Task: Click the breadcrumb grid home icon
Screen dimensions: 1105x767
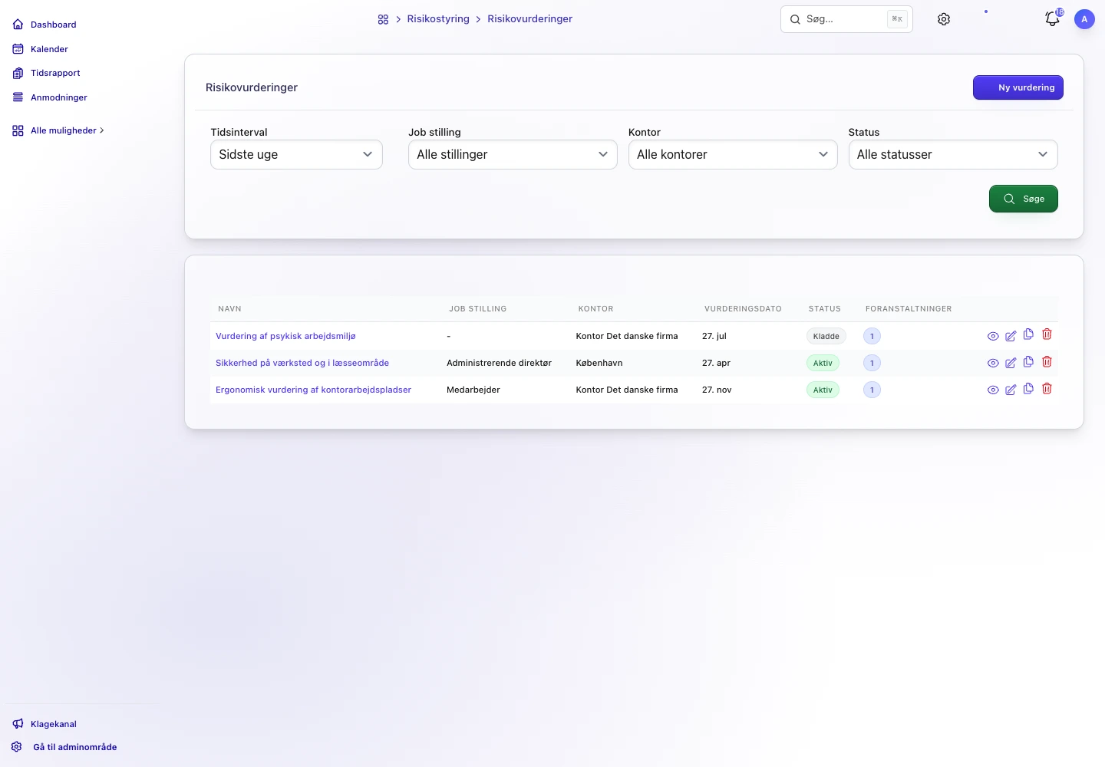Action: click(x=383, y=19)
